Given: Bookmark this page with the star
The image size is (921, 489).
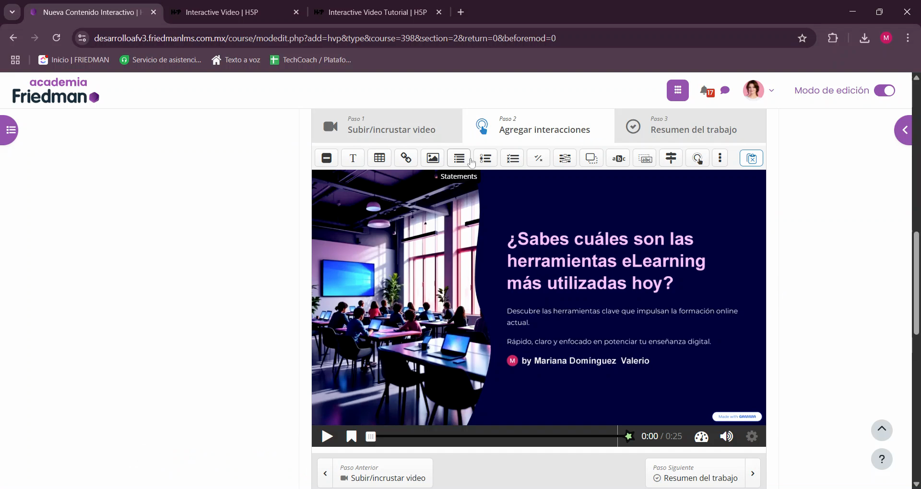Looking at the screenshot, I should click(x=802, y=38).
